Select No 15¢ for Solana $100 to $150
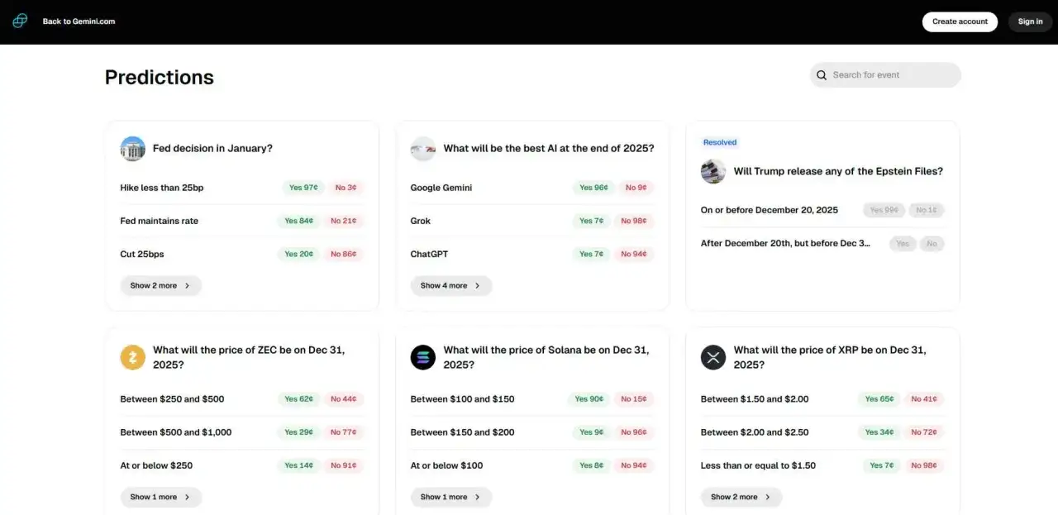This screenshot has height=515, width=1058. 634,399
